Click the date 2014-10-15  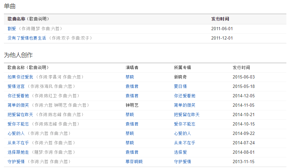pos(243,124)
